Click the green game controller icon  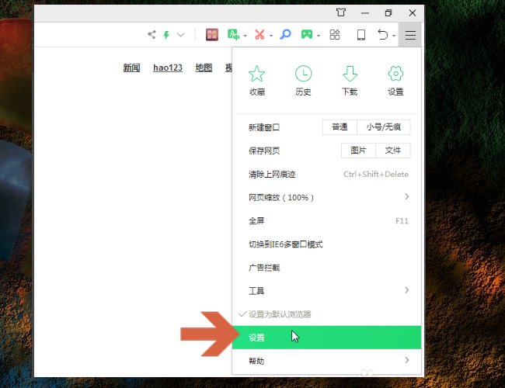307,34
